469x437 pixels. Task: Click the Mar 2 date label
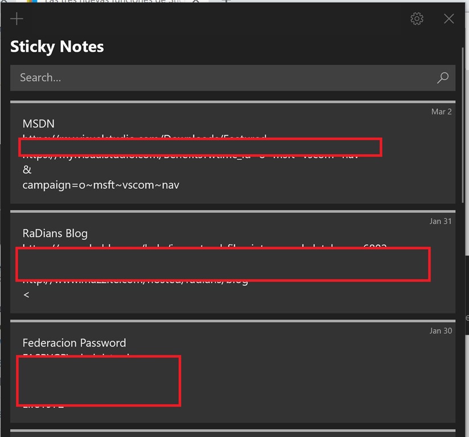click(441, 112)
